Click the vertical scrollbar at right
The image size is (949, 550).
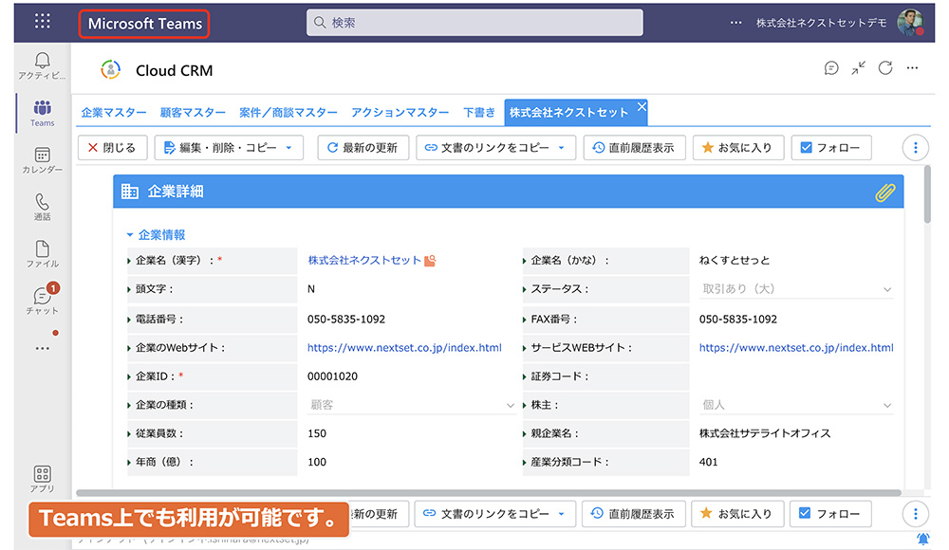point(926,193)
